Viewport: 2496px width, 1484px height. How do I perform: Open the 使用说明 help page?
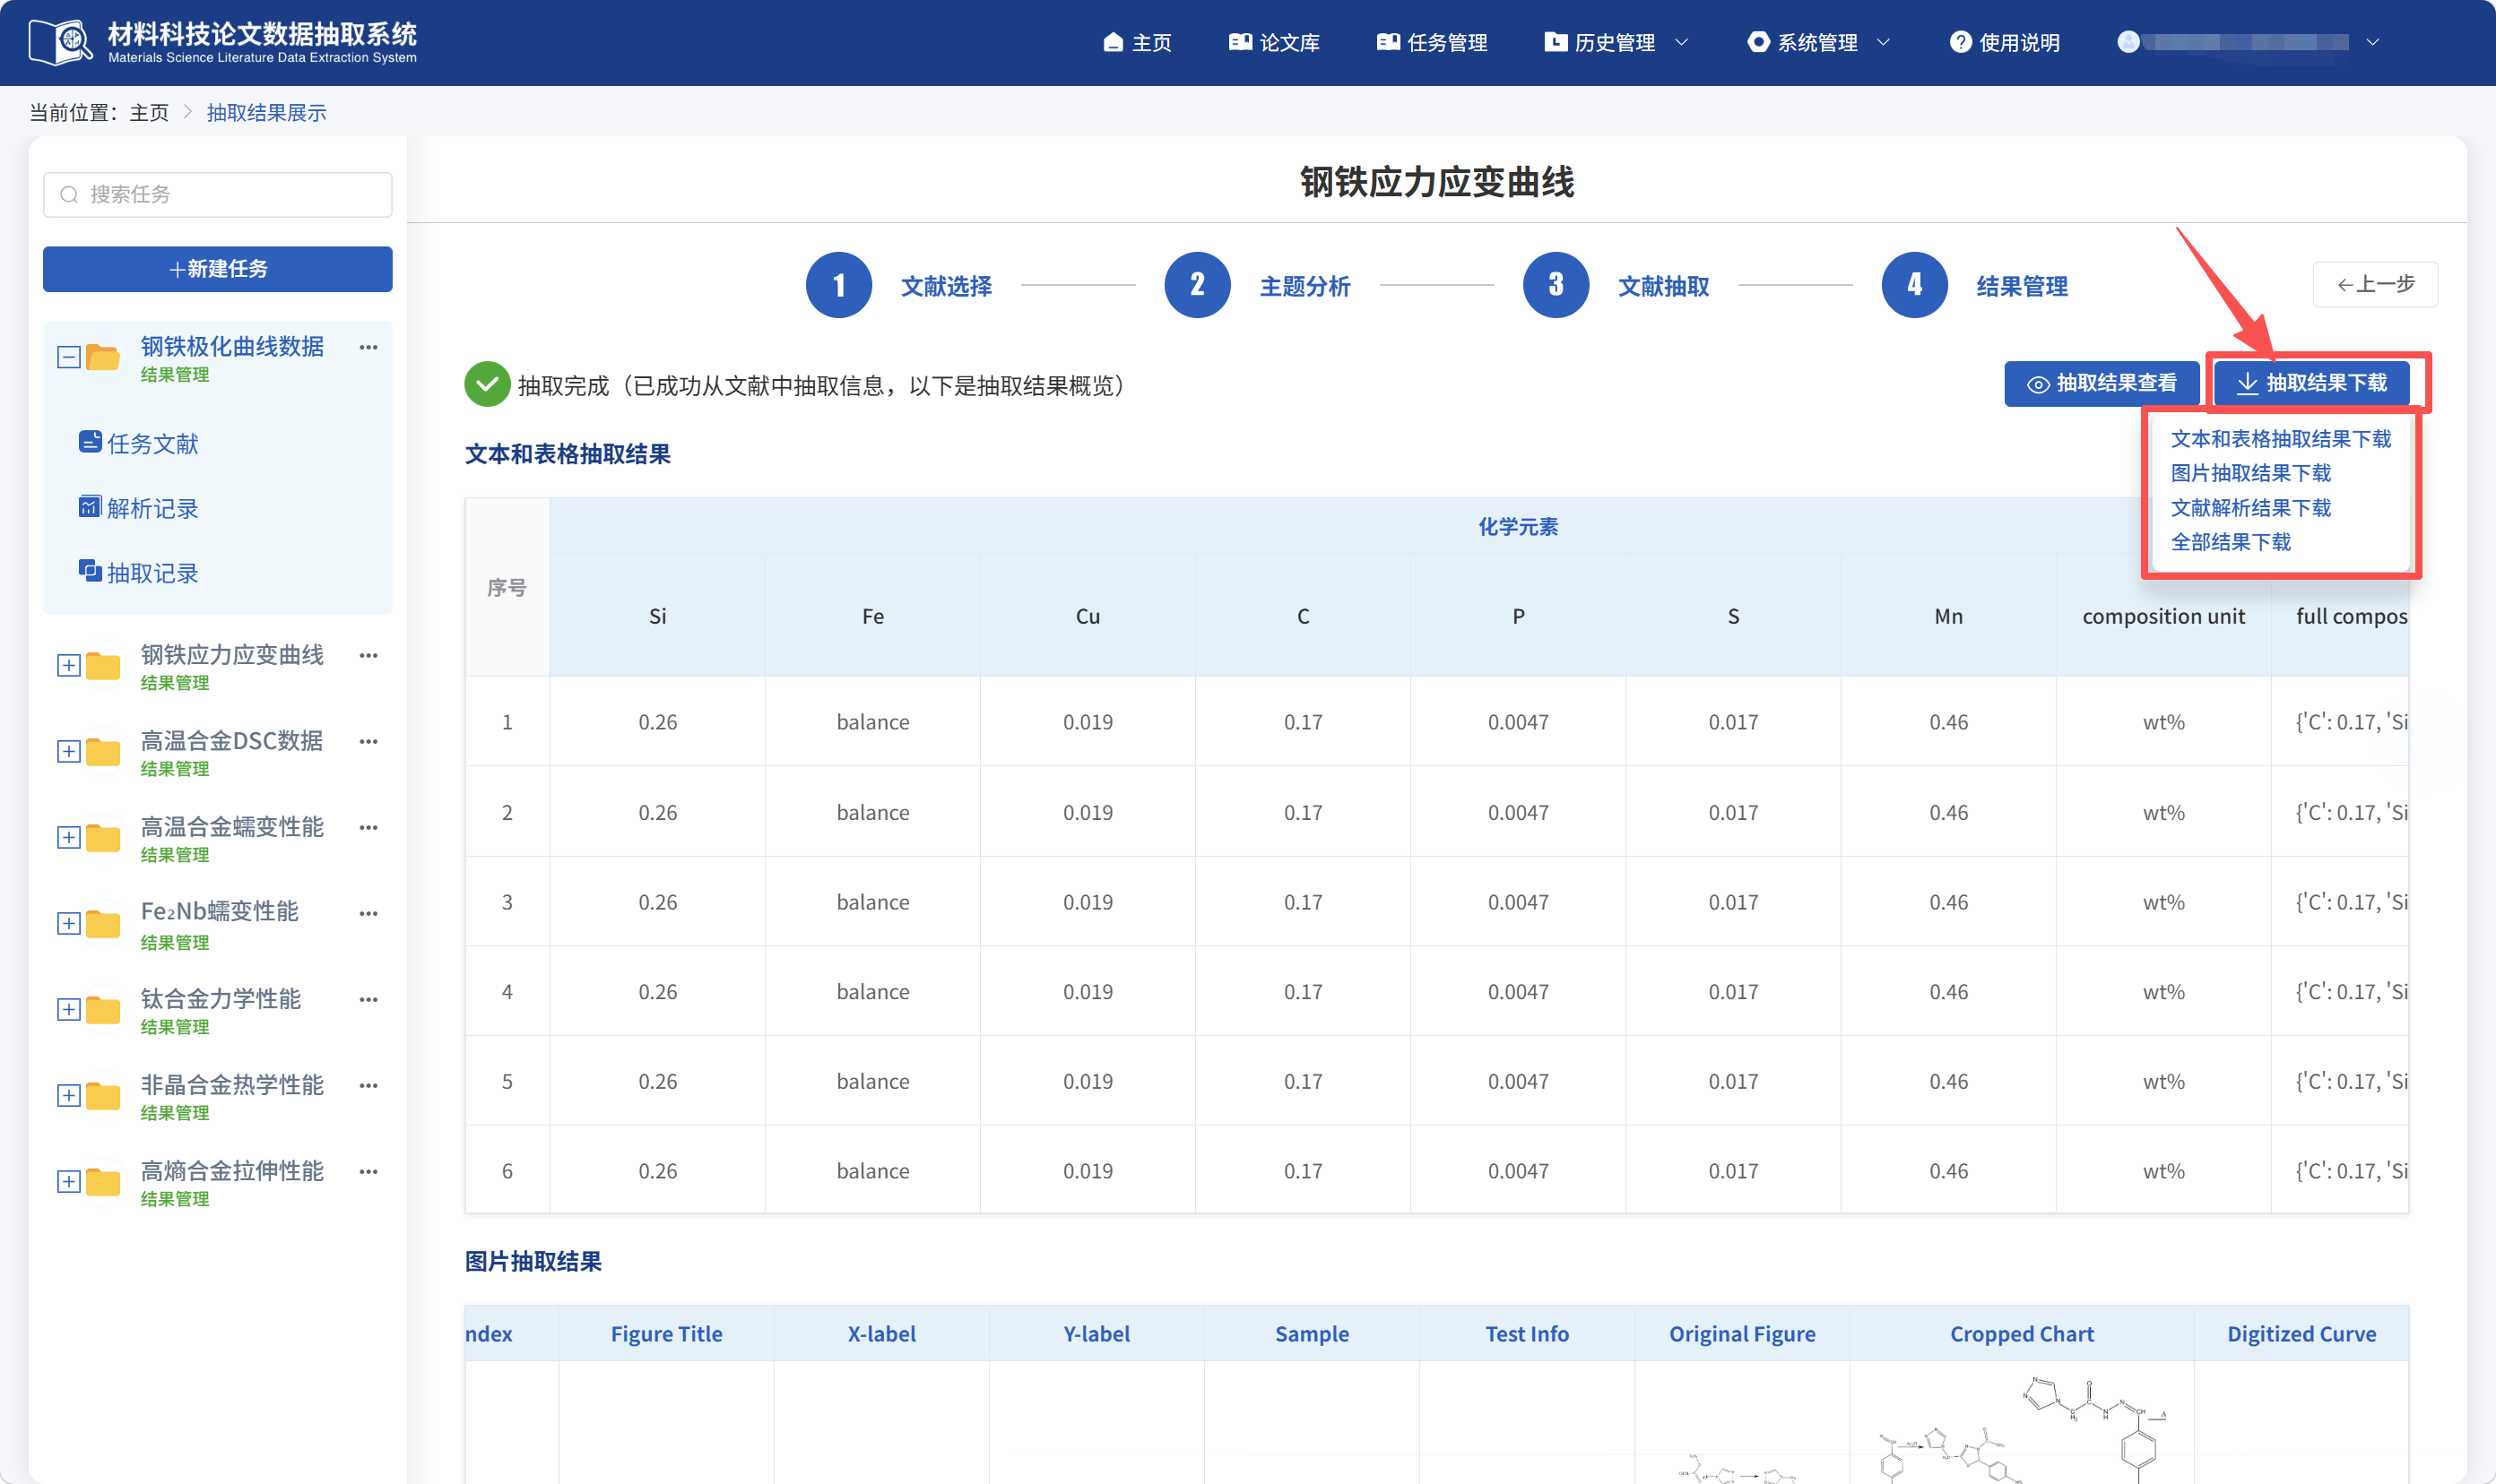[x=2005, y=42]
